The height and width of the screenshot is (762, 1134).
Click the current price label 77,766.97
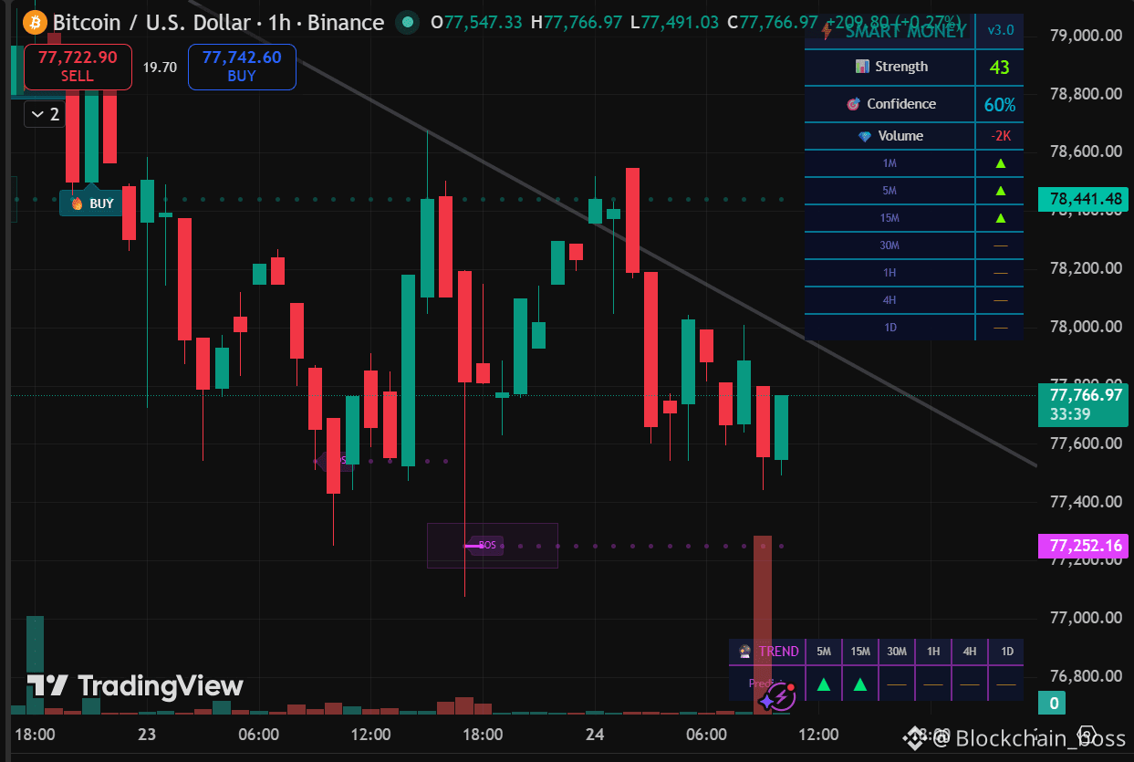(1085, 395)
